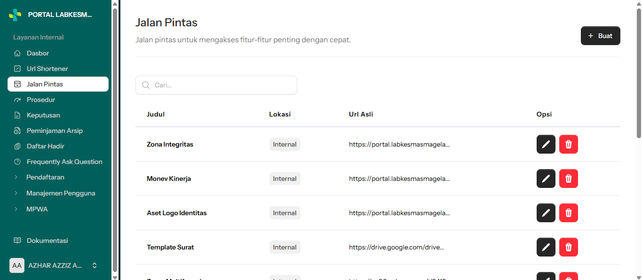Click the Keputusan document icon
Screen dimensions: 642x280
click(17, 115)
